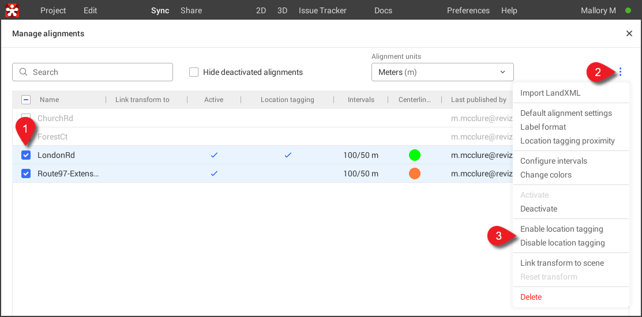Click the search magnifier icon

tap(24, 72)
